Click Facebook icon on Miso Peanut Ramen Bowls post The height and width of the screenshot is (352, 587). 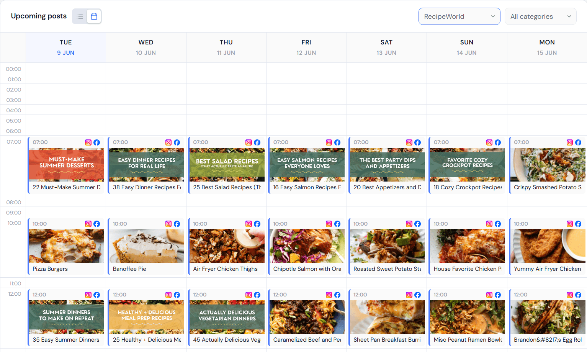coord(498,295)
